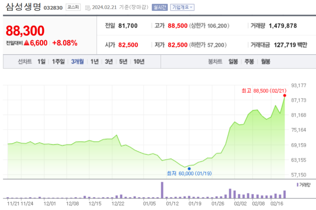Click the tallest volume bar near 01/12

pos(162,190)
